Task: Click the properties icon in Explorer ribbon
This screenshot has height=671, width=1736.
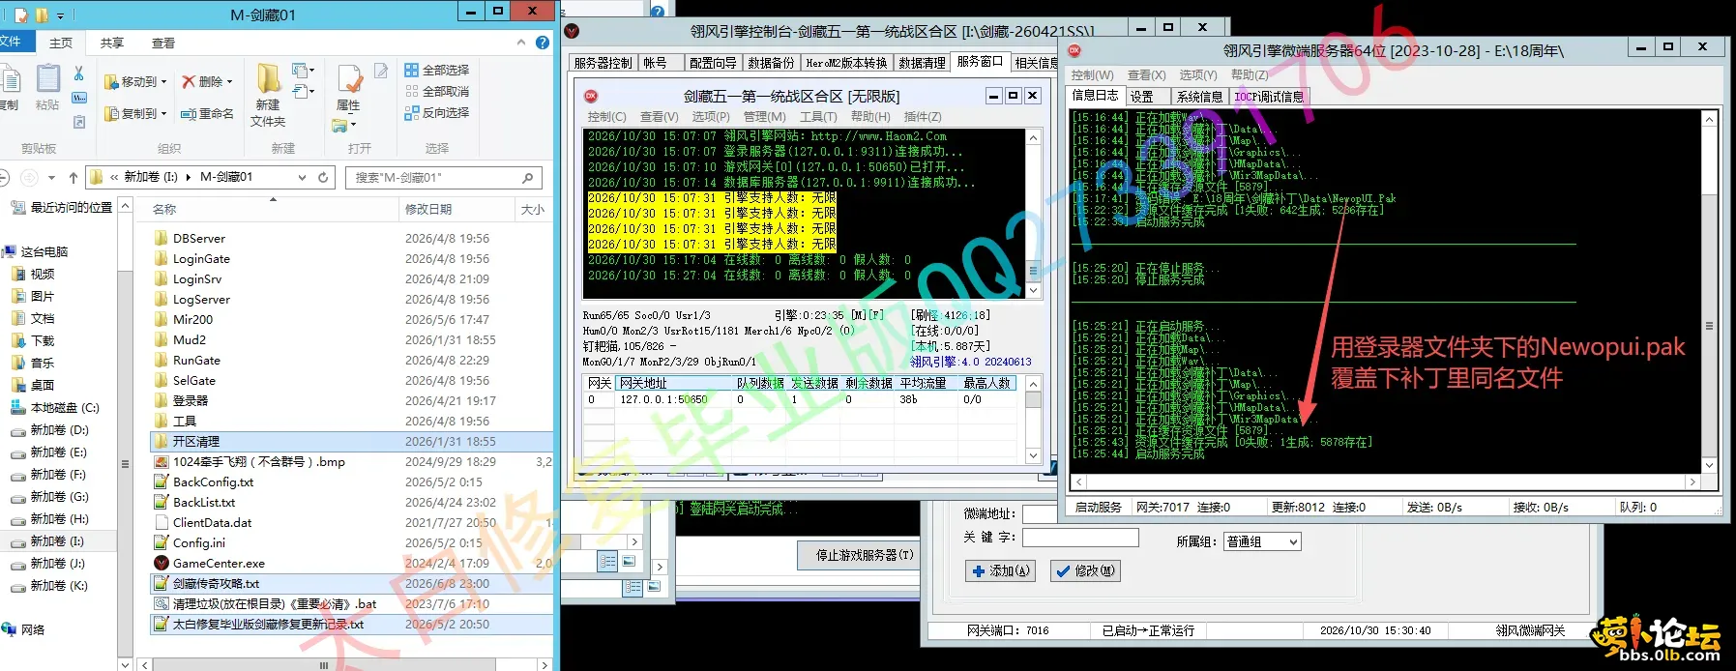Action: [349, 80]
